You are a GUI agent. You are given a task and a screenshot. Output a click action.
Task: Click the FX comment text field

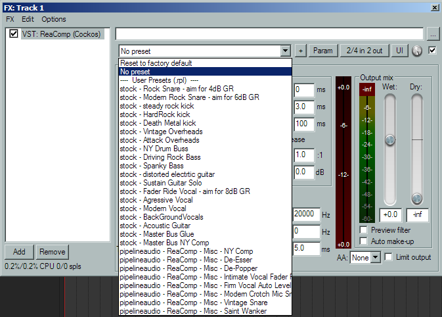click(269, 34)
